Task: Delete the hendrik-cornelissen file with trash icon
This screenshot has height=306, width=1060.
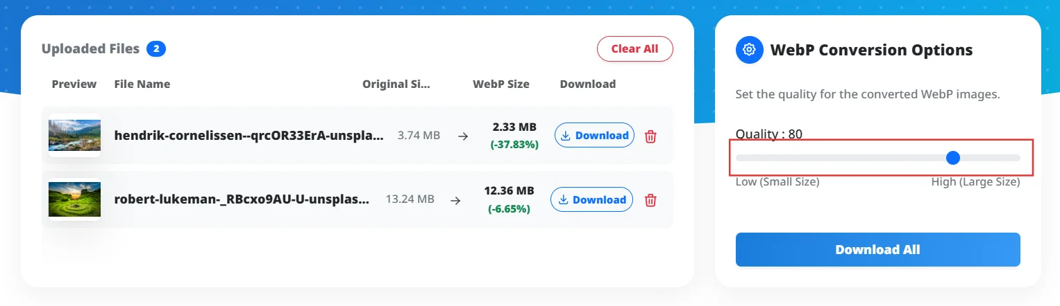Action: (x=650, y=136)
